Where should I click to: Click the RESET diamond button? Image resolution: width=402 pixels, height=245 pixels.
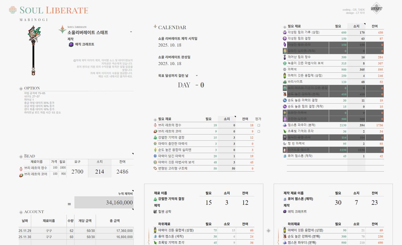click(x=377, y=8)
